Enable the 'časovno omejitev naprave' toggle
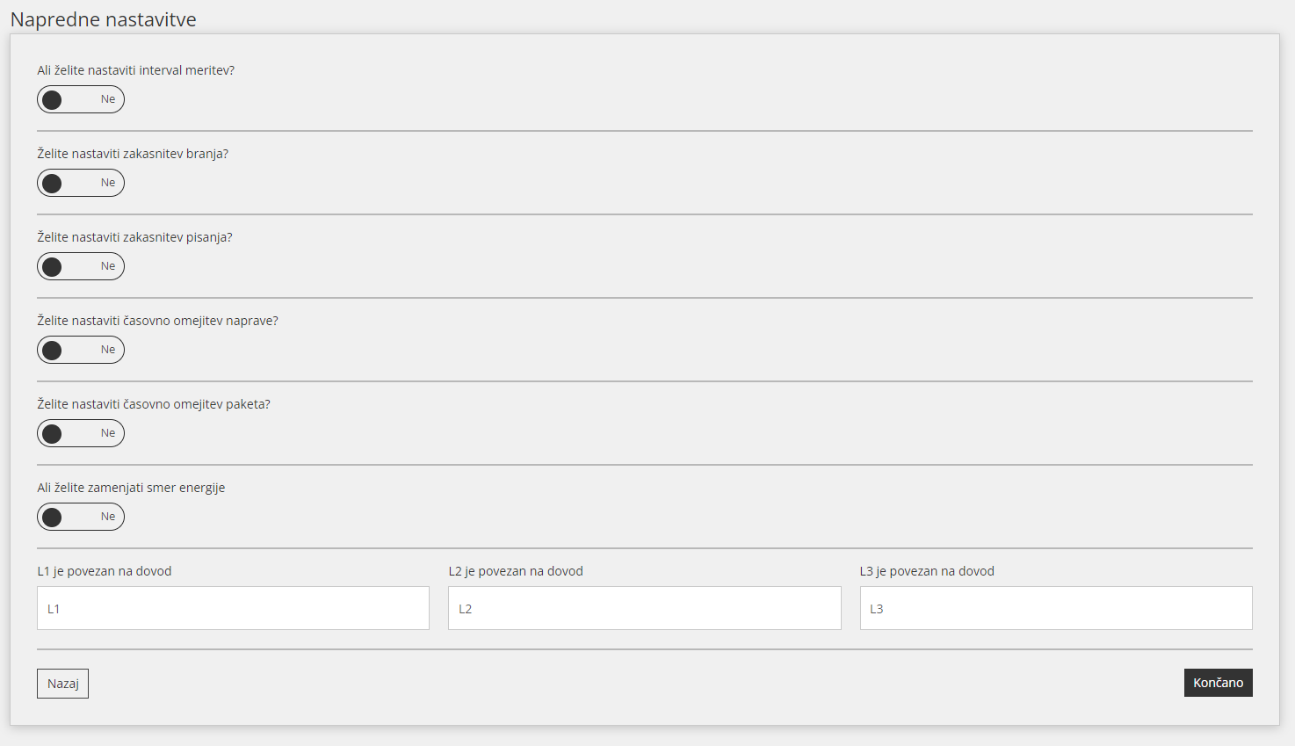The width and height of the screenshot is (1295, 746). coord(81,350)
